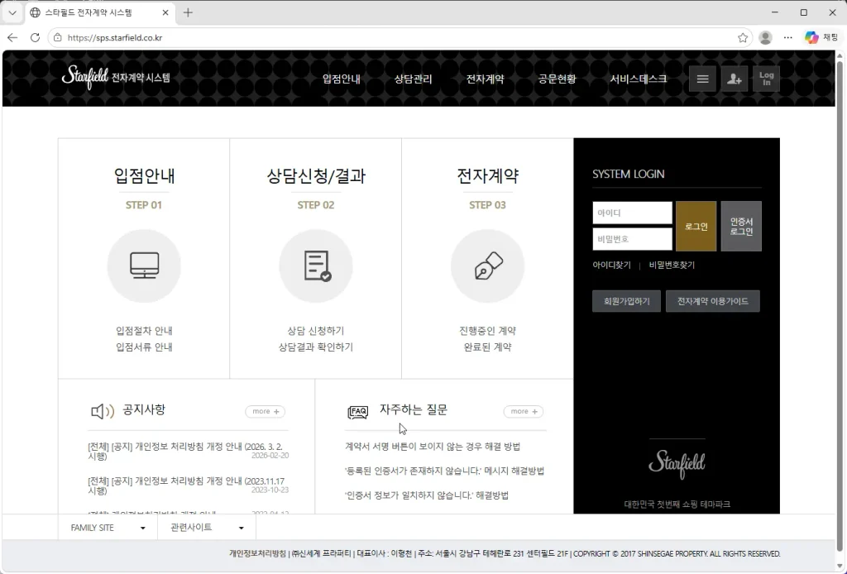847x574 pixels.
Task: Open the 서비스데스크 menu
Action: [x=639, y=79]
